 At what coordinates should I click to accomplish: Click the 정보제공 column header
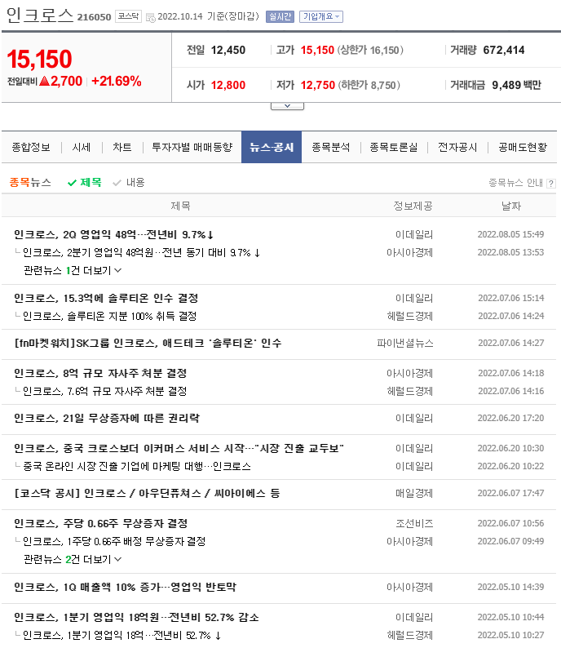(413, 206)
